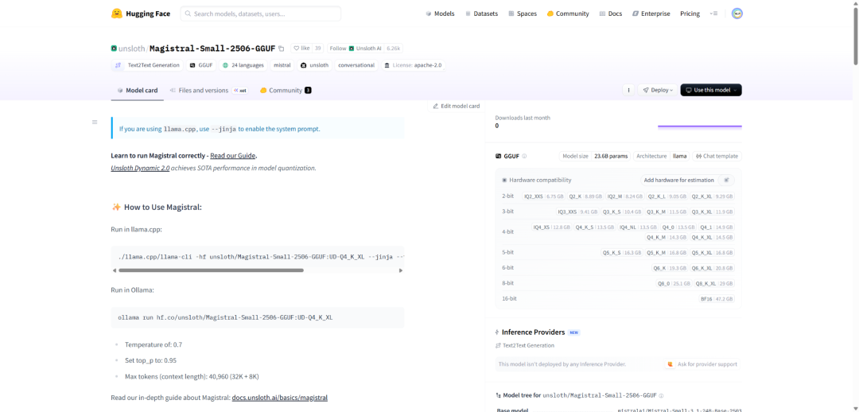Select the unsloth tag with icon
This screenshot has height=412, width=859.
pos(314,65)
